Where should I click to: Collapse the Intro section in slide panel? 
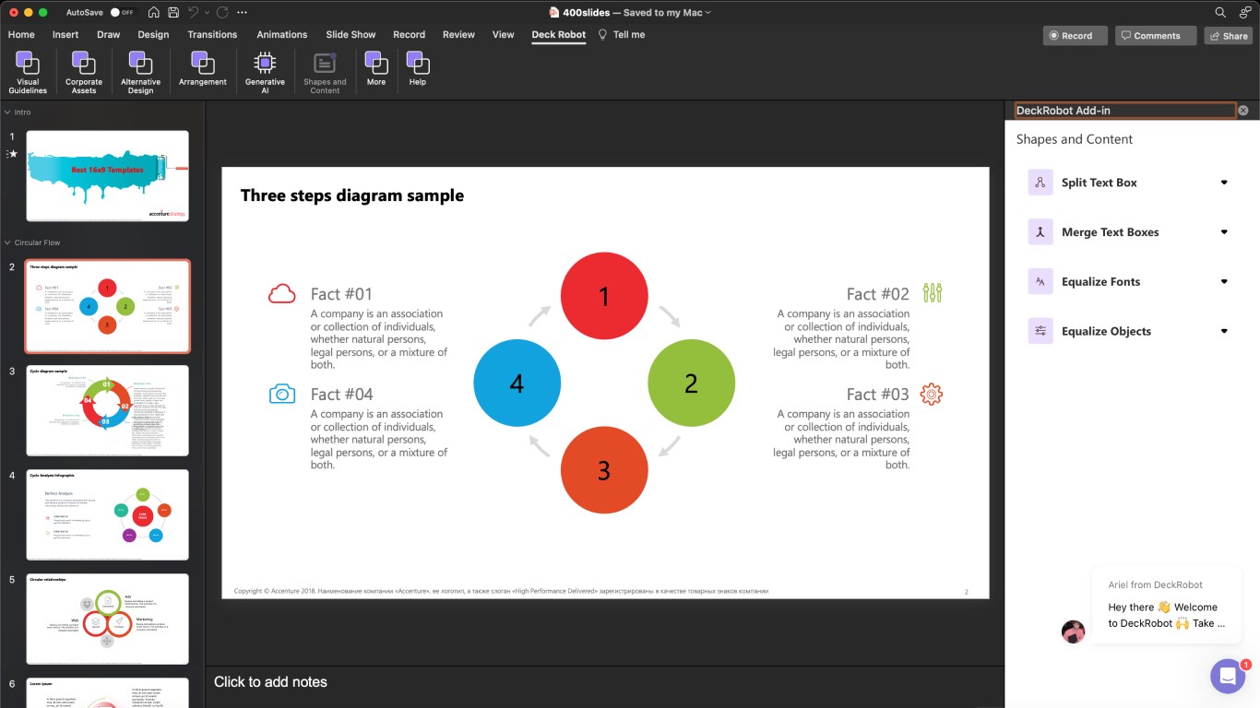[7, 112]
